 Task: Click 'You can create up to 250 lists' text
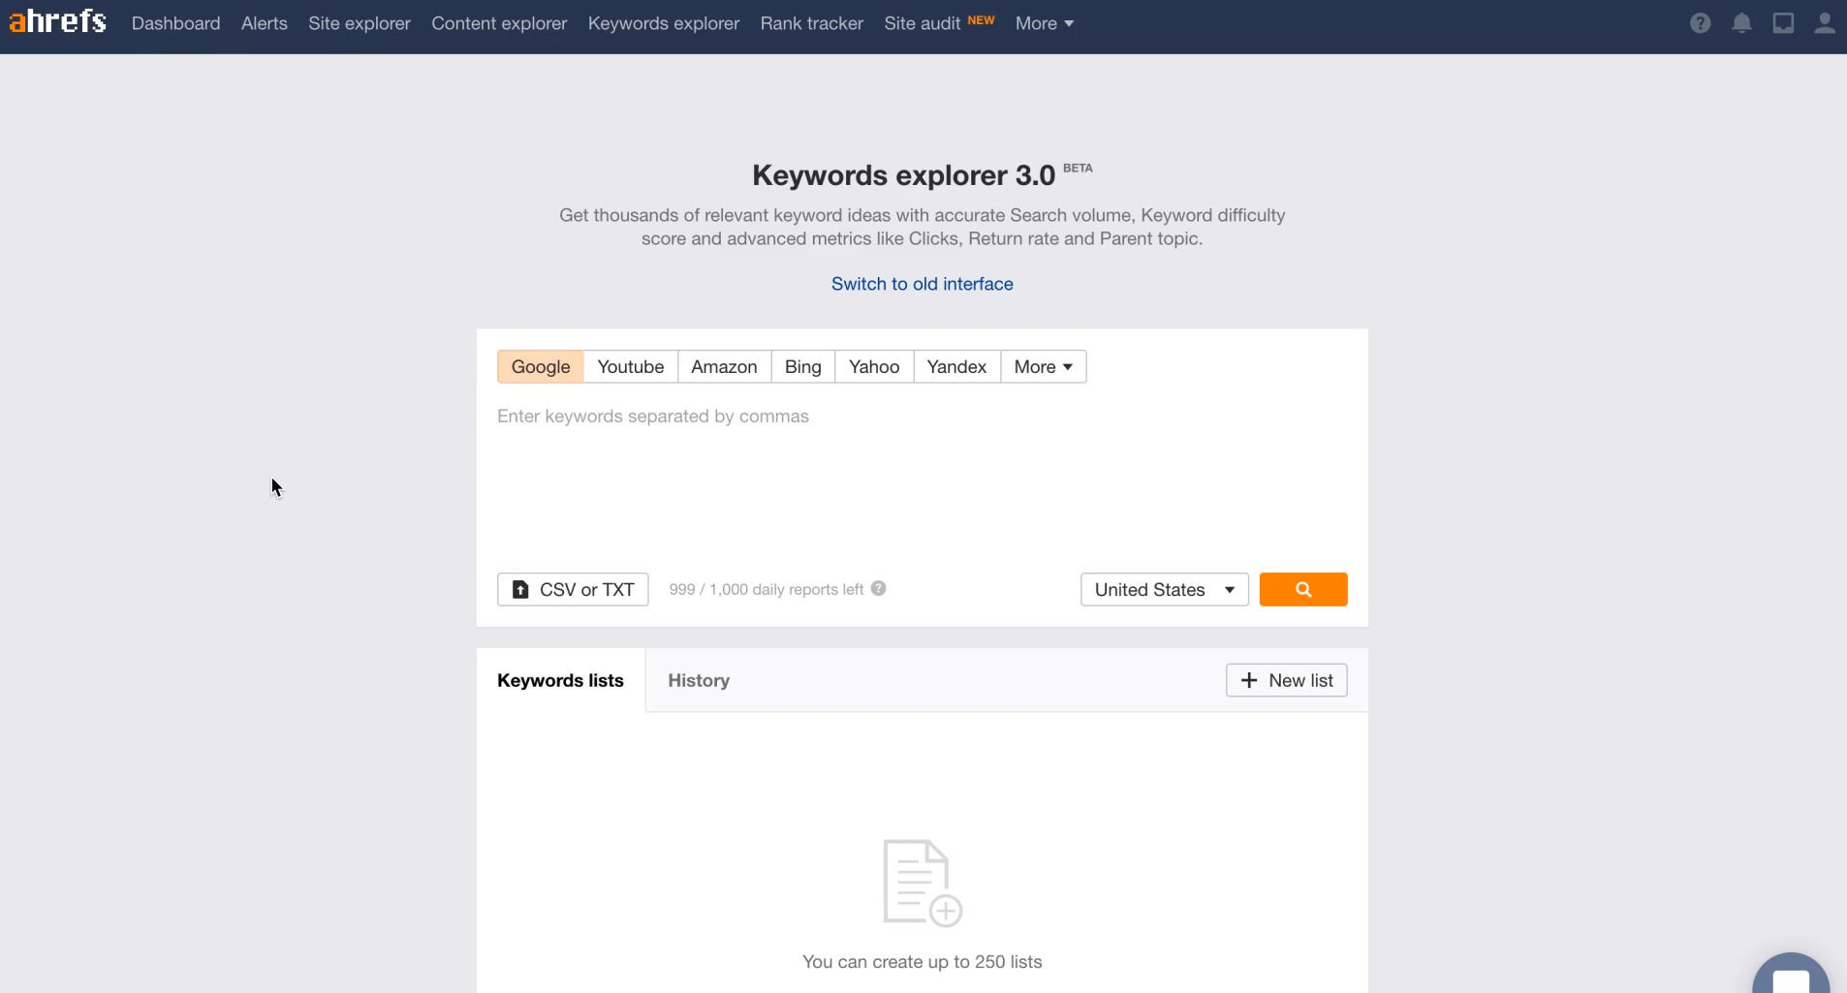(x=923, y=962)
